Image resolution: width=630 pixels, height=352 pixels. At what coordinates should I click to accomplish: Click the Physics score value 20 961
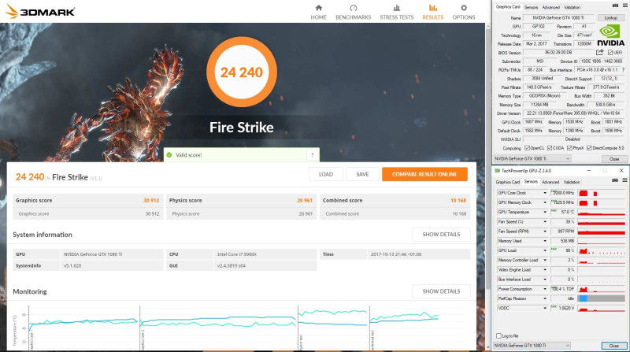coord(305,200)
